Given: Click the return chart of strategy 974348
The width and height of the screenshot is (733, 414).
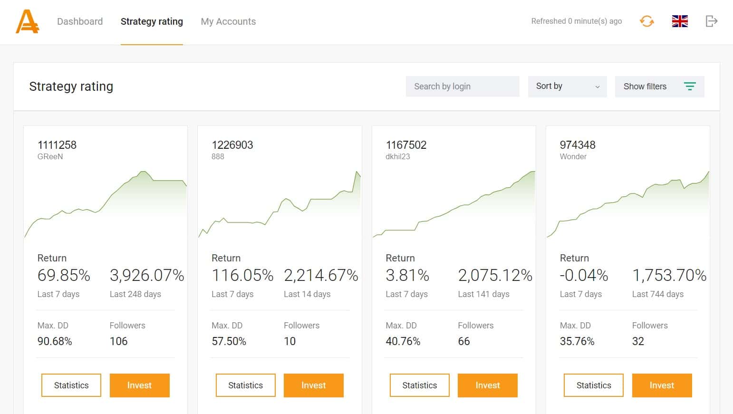Looking at the screenshot, I should click(628, 204).
